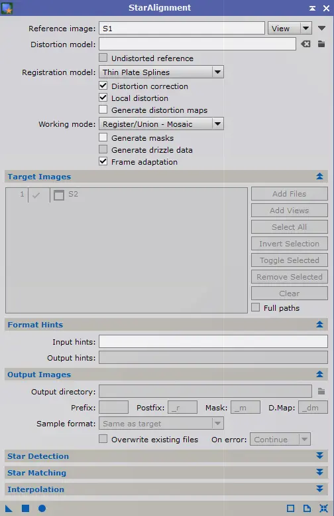This screenshot has height=516, width=334.
Task: Click the Apply circle icon at the bottom
Action: [x=42, y=509]
